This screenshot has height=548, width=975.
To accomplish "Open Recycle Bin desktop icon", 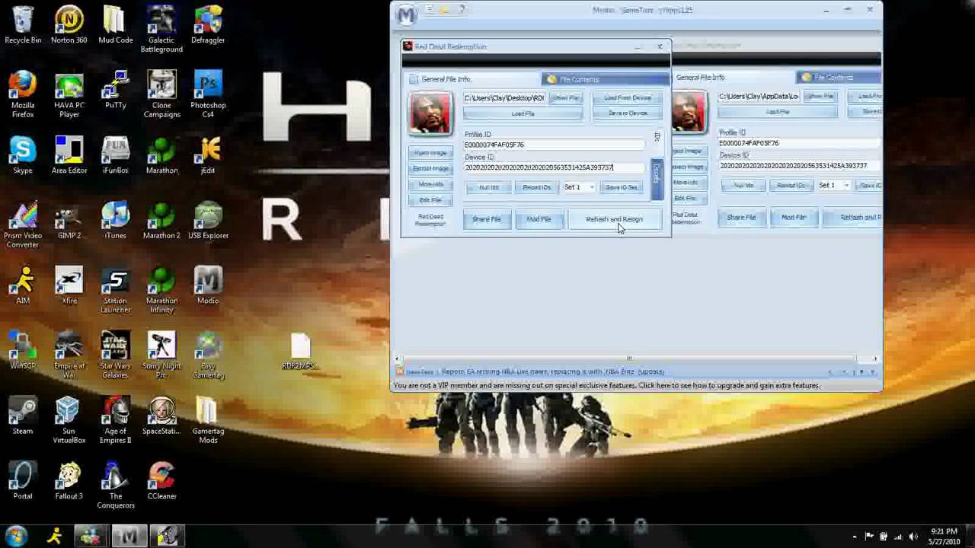I will click(x=23, y=25).
